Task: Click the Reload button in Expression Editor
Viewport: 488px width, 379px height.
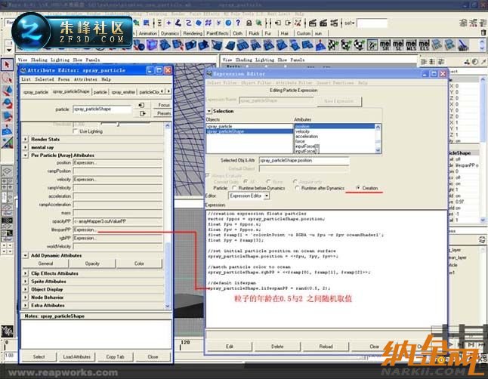Action: click(x=326, y=347)
